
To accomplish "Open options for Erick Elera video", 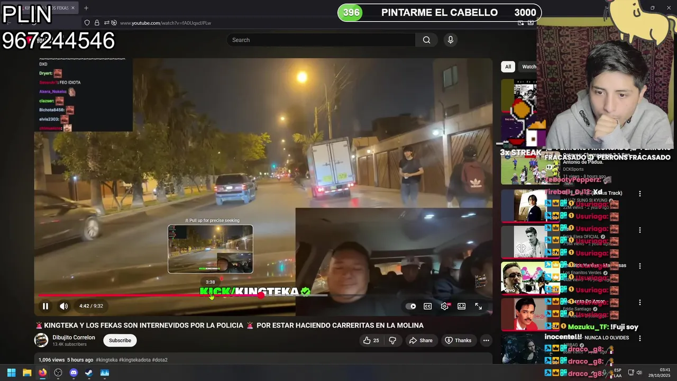I will tap(639, 230).
